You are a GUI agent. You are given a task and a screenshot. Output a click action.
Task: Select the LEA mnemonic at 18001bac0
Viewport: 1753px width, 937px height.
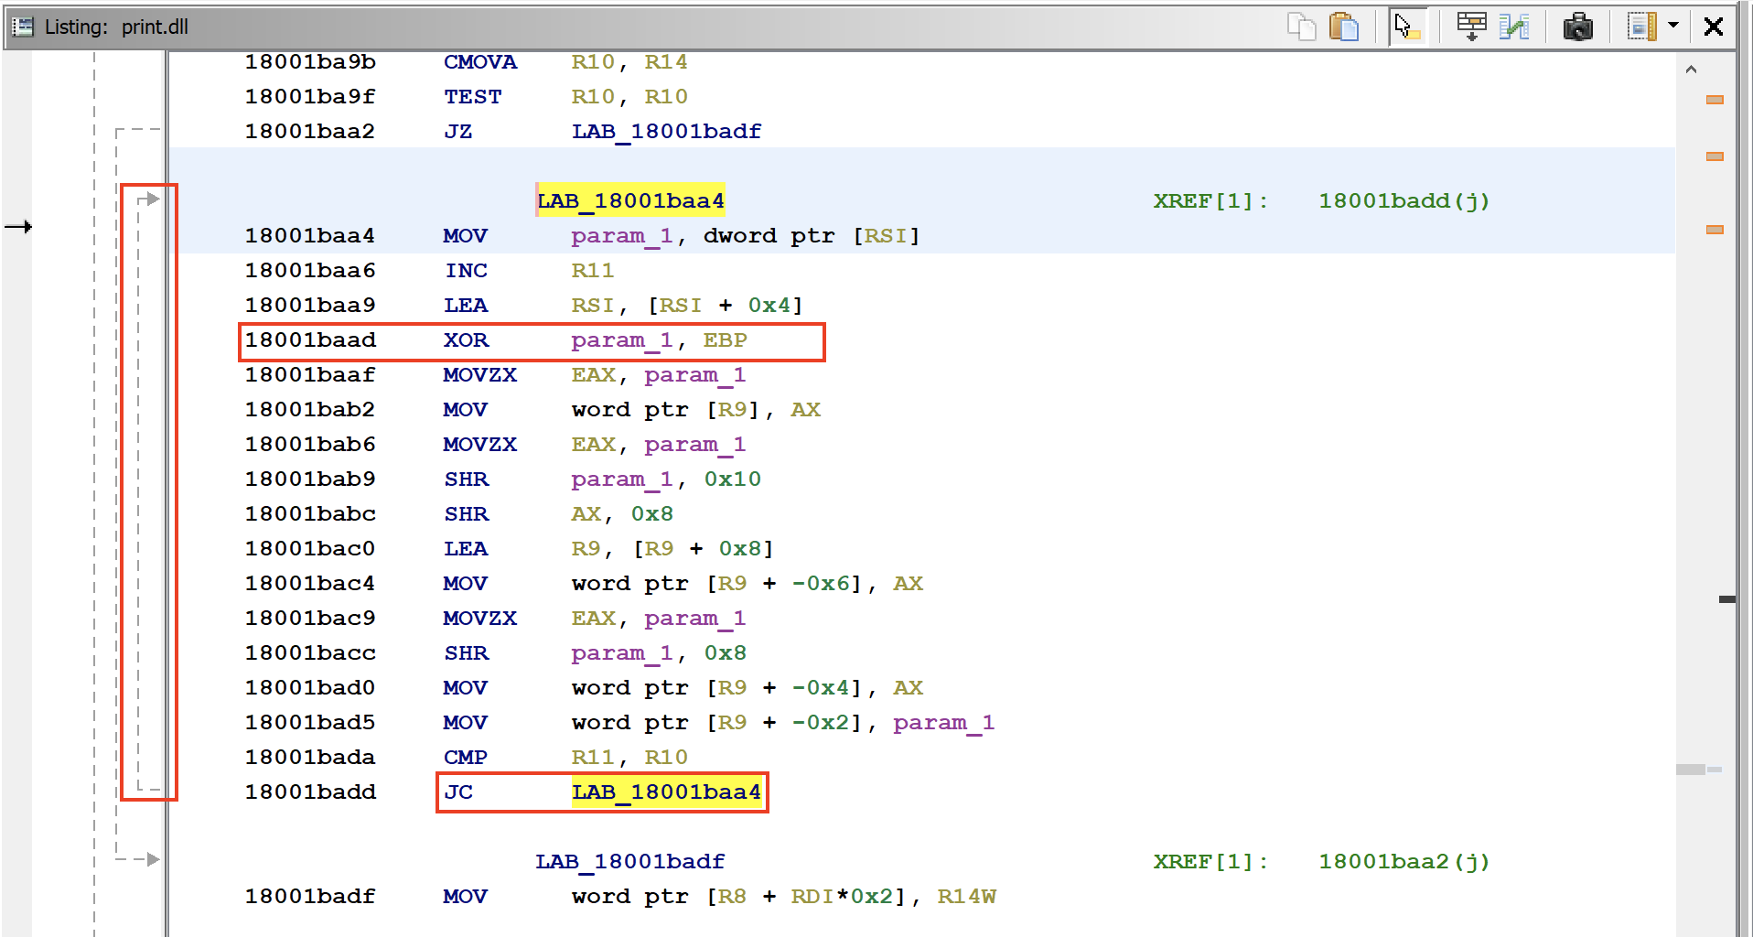click(x=466, y=548)
